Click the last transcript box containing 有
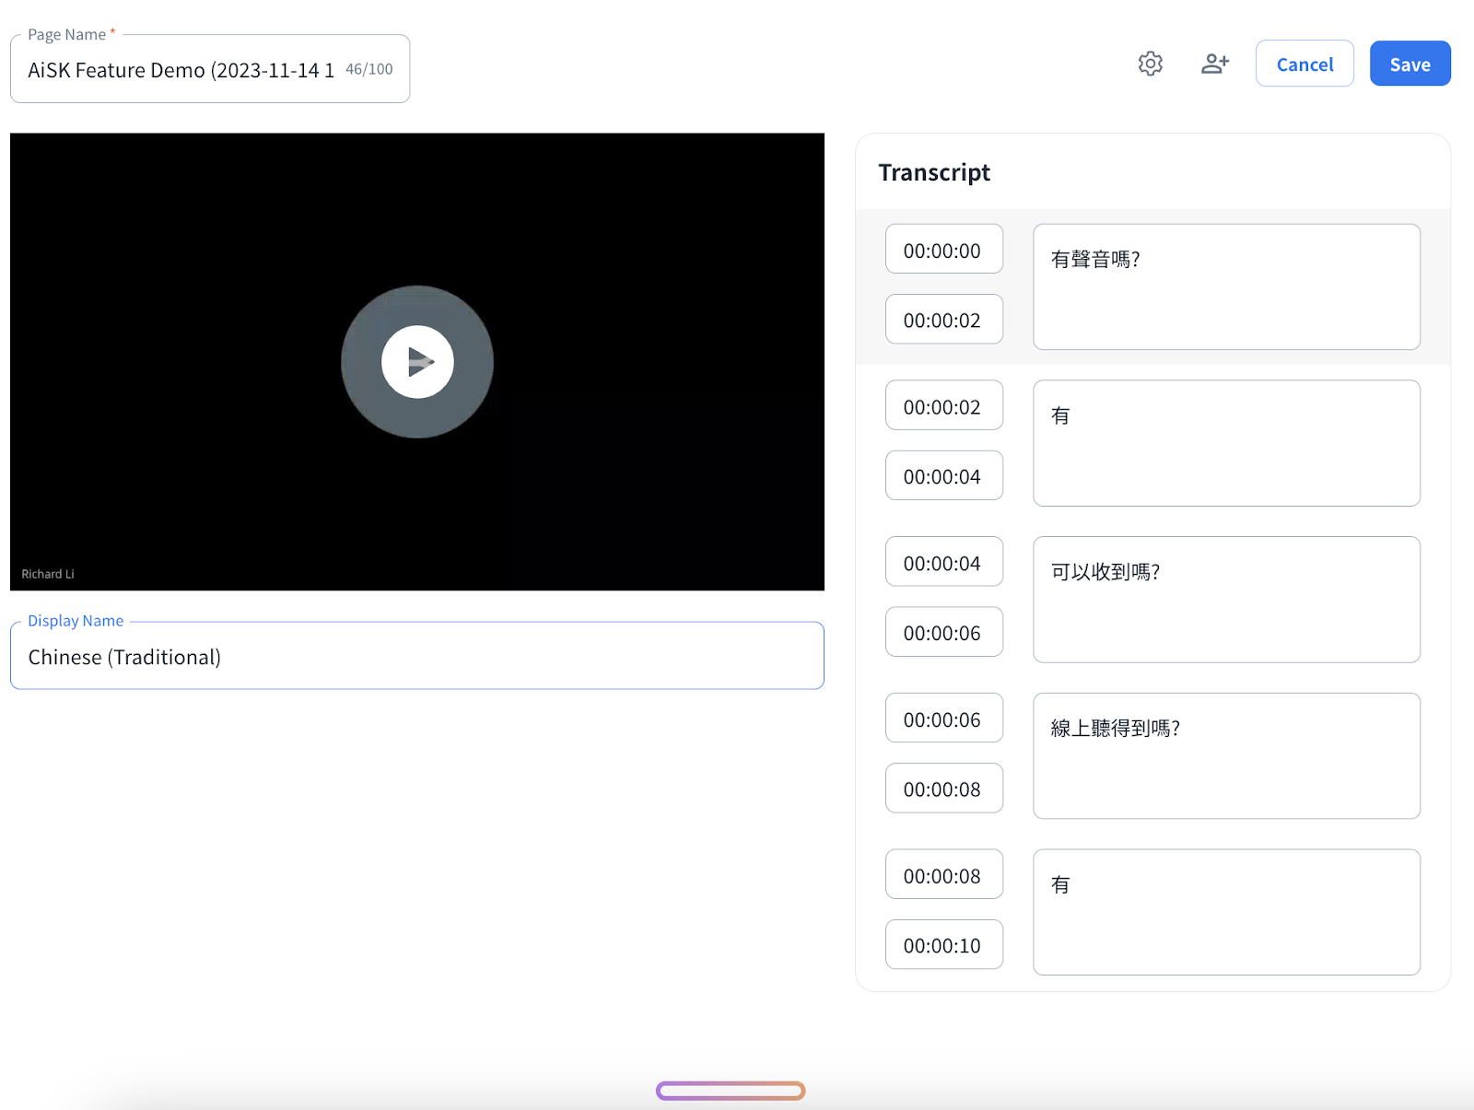This screenshot has width=1474, height=1110. pyautogui.click(x=1225, y=912)
